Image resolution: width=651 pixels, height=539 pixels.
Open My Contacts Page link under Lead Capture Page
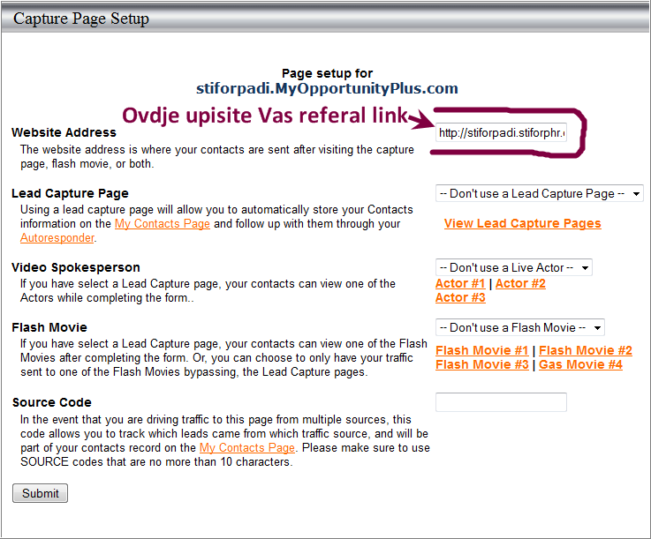click(163, 224)
